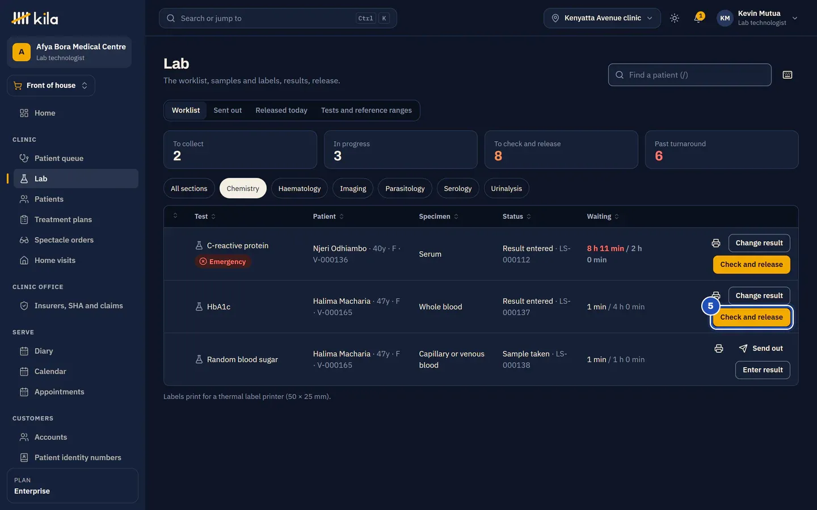The width and height of the screenshot is (817, 510).
Task: Print label for Random blood sugar row
Action: tap(719, 348)
